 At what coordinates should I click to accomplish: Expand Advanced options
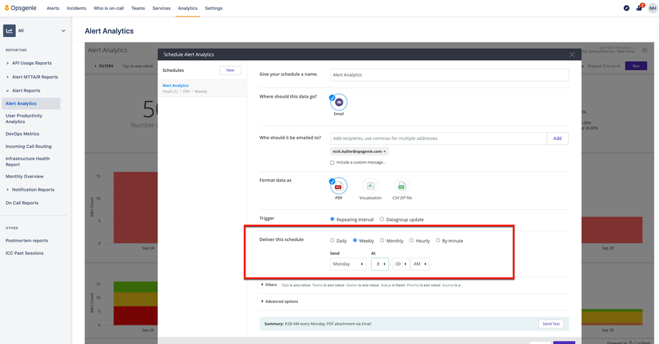tap(279, 302)
